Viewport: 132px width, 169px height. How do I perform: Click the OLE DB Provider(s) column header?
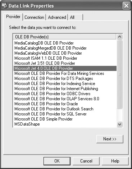64,37
